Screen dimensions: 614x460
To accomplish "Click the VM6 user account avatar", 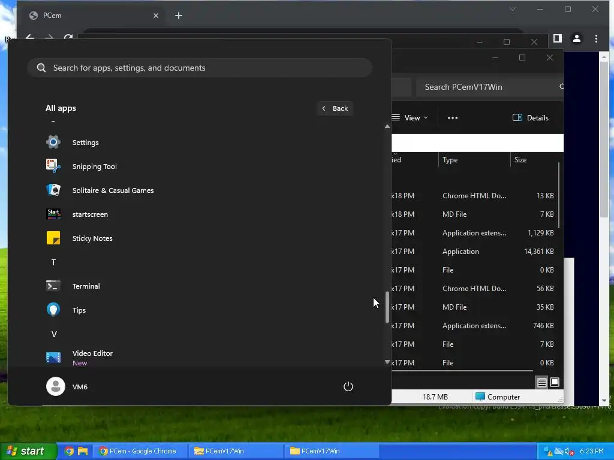I will [x=56, y=386].
